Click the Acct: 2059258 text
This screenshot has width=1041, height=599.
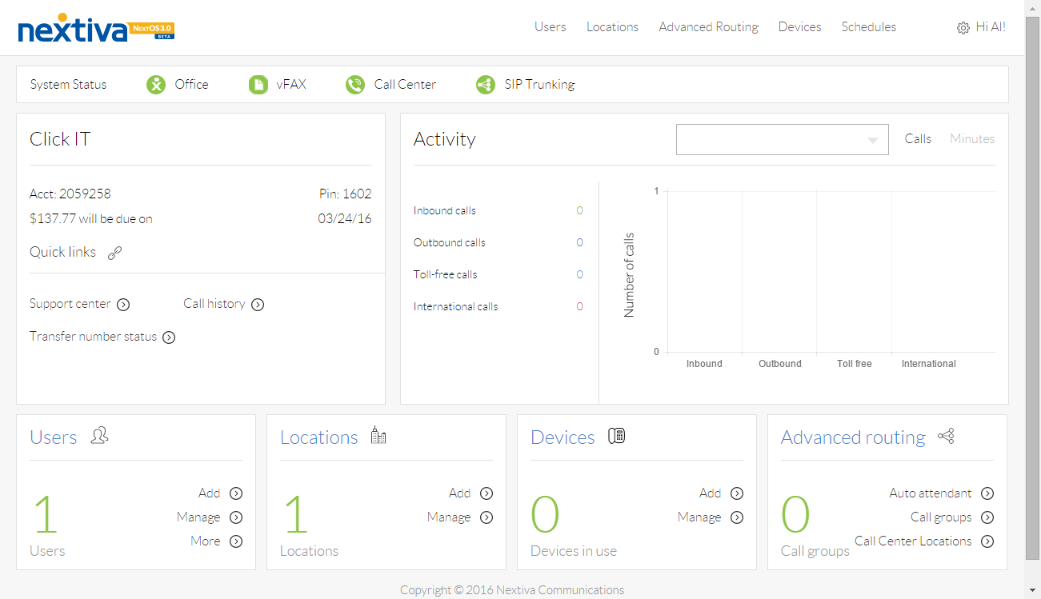click(70, 194)
